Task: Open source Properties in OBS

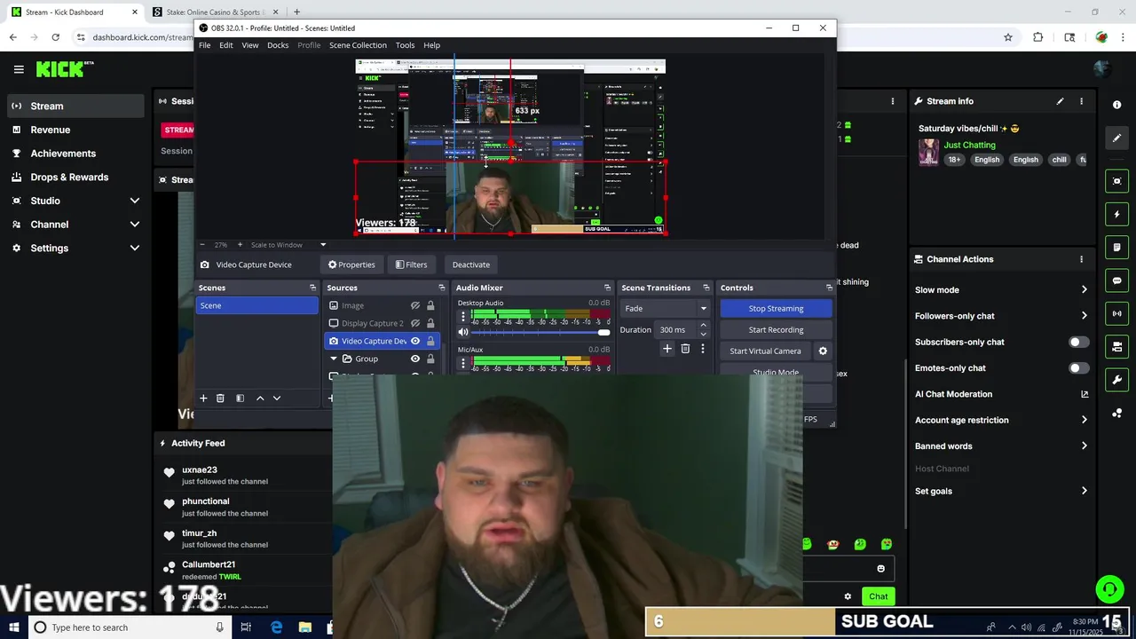Action: (x=351, y=264)
